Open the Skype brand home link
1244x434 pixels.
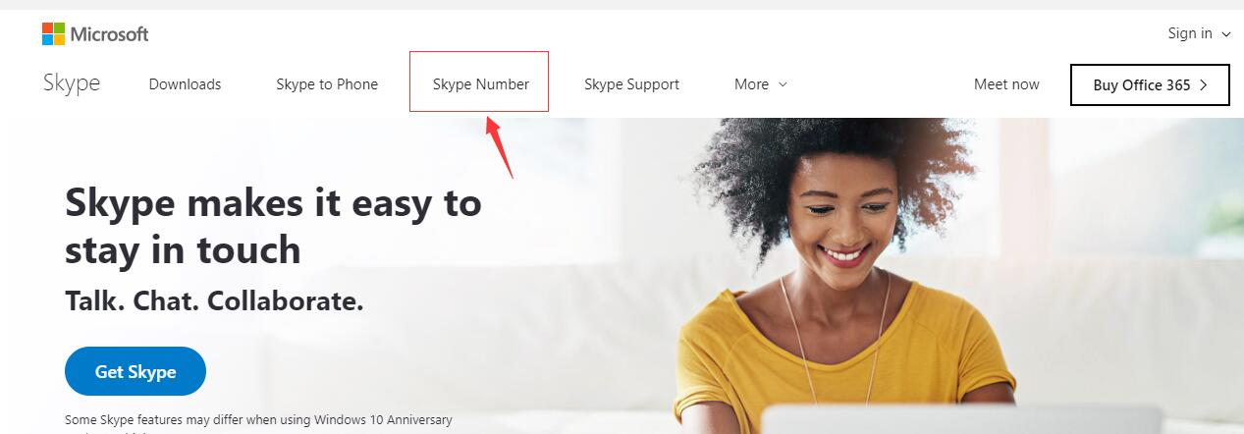72,83
